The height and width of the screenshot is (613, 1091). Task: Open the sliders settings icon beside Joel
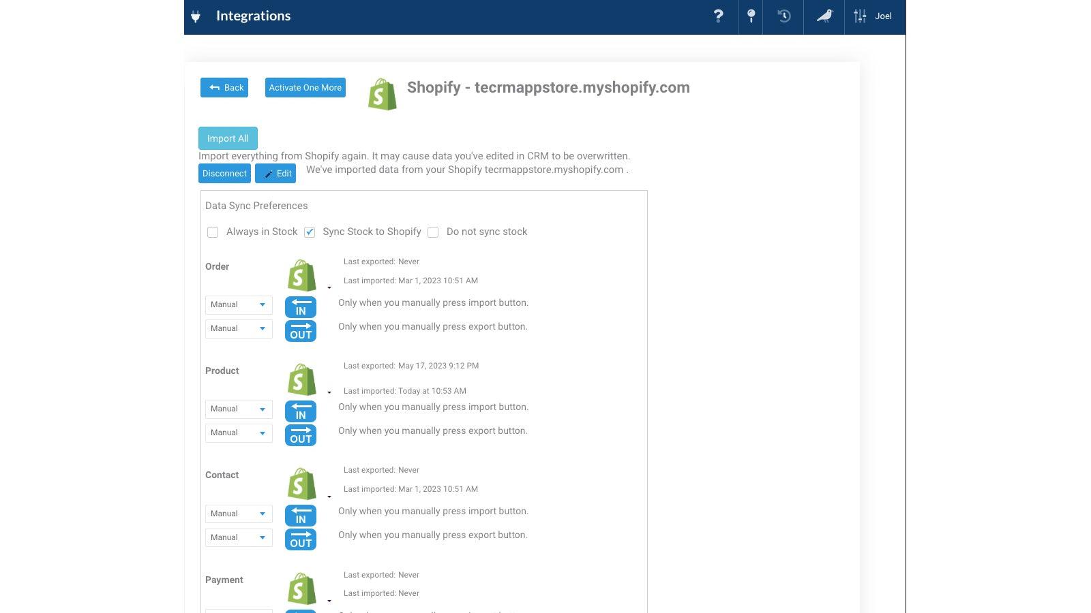[x=859, y=16]
